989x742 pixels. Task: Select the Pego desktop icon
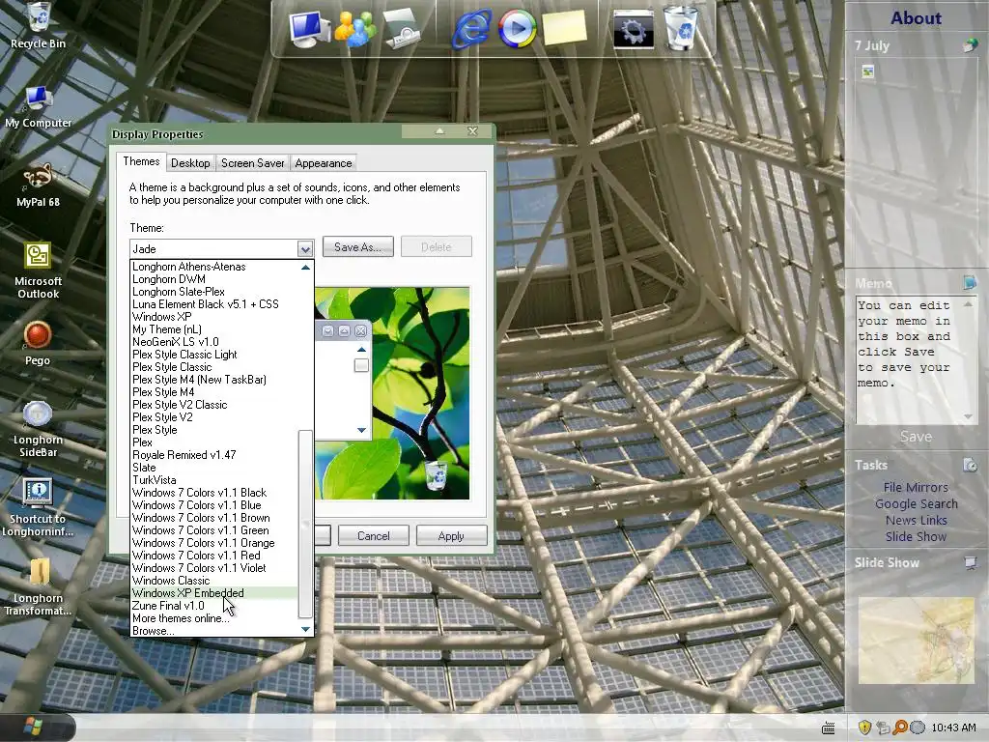[x=38, y=343]
